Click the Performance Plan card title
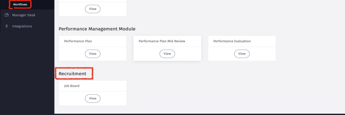This screenshot has width=345, height=115. [78, 41]
